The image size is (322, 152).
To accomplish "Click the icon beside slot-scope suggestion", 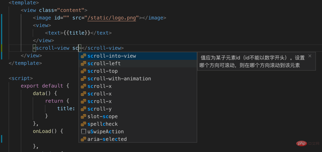I will click(83, 116).
